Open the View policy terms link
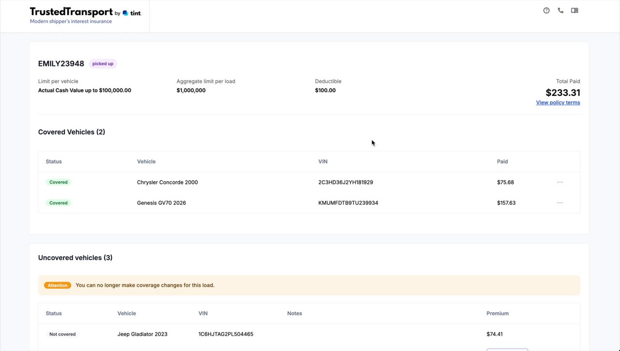This screenshot has height=351, width=620. [558, 103]
